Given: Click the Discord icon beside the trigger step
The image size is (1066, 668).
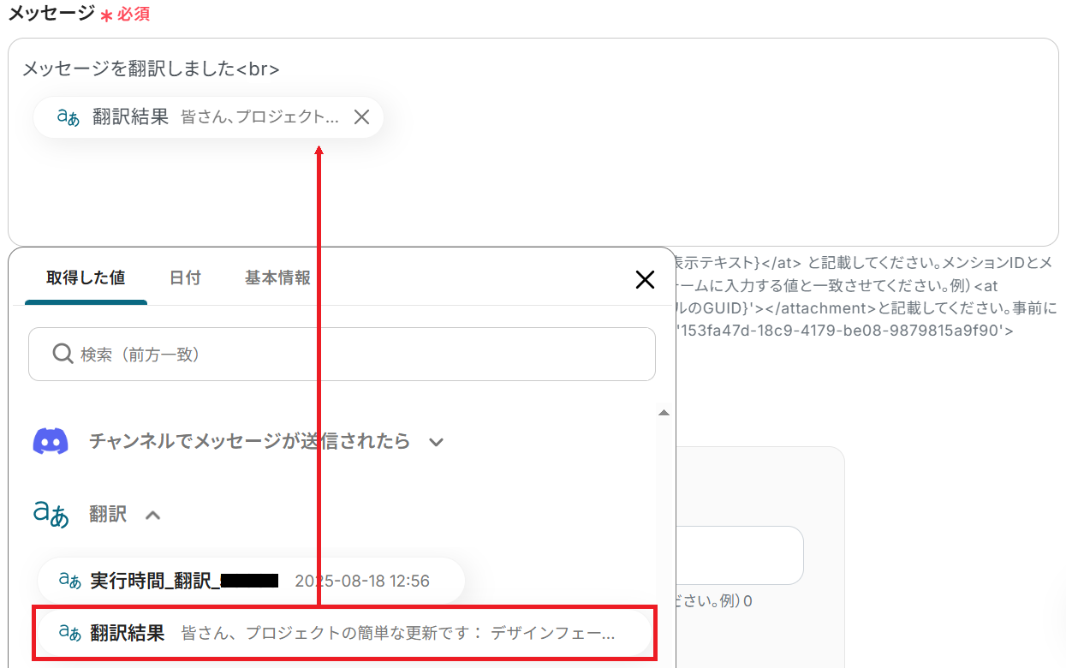Looking at the screenshot, I should click(51, 441).
